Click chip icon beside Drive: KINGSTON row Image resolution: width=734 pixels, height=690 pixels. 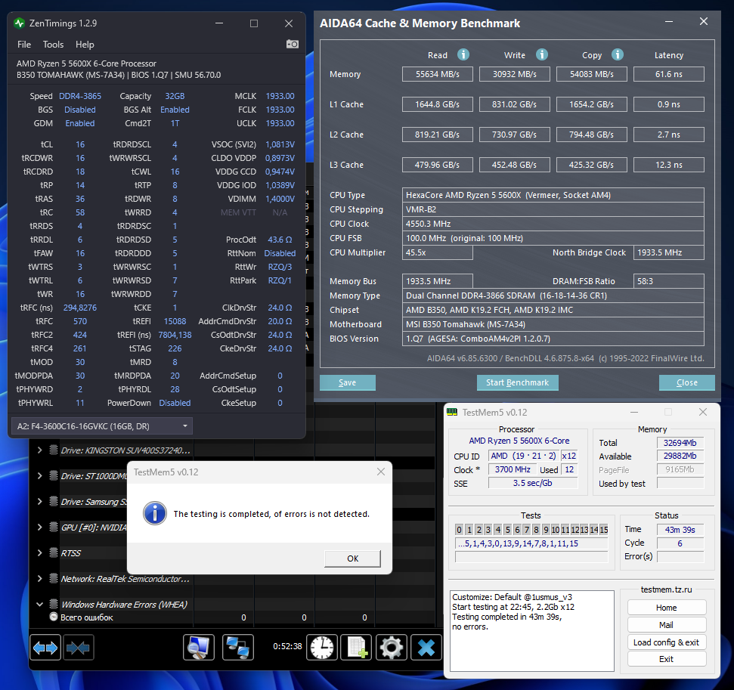point(54,450)
